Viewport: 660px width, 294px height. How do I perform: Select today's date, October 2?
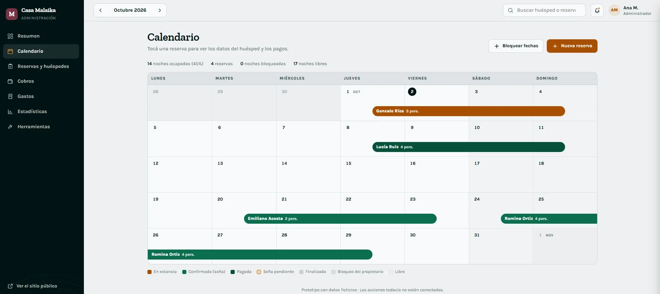[412, 92]
